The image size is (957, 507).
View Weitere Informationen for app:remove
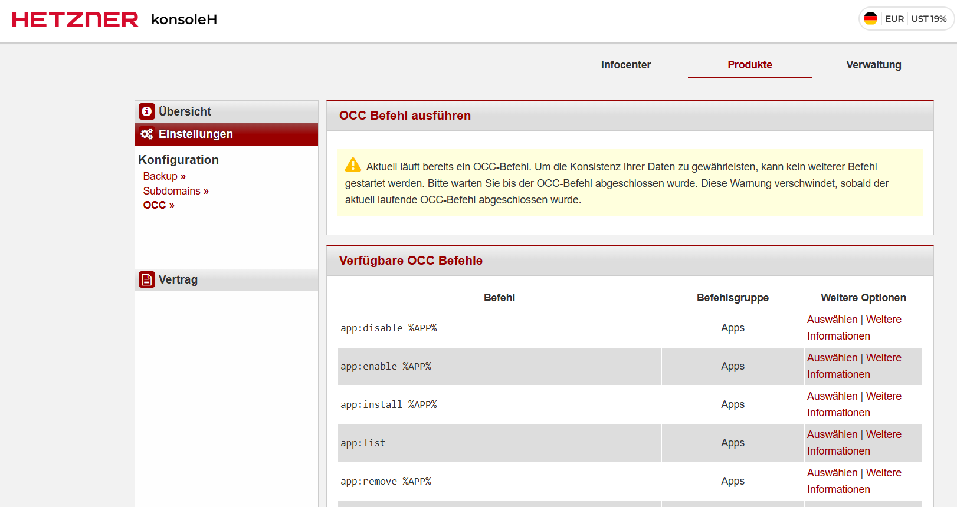click(838, 489)
